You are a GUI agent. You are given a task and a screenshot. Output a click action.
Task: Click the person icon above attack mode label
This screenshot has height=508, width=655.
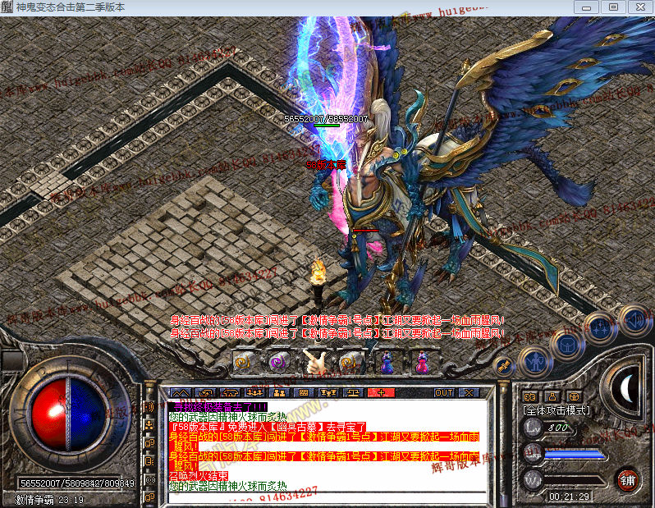552,396
